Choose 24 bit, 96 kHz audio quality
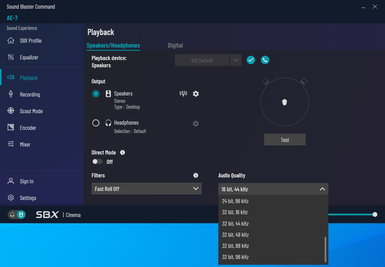This screenshot has width=385, height=267. click(271, 201)
